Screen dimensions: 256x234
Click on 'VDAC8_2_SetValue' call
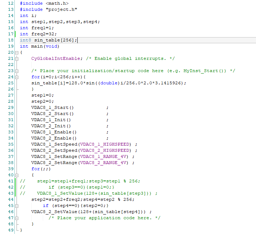[54, 212]
